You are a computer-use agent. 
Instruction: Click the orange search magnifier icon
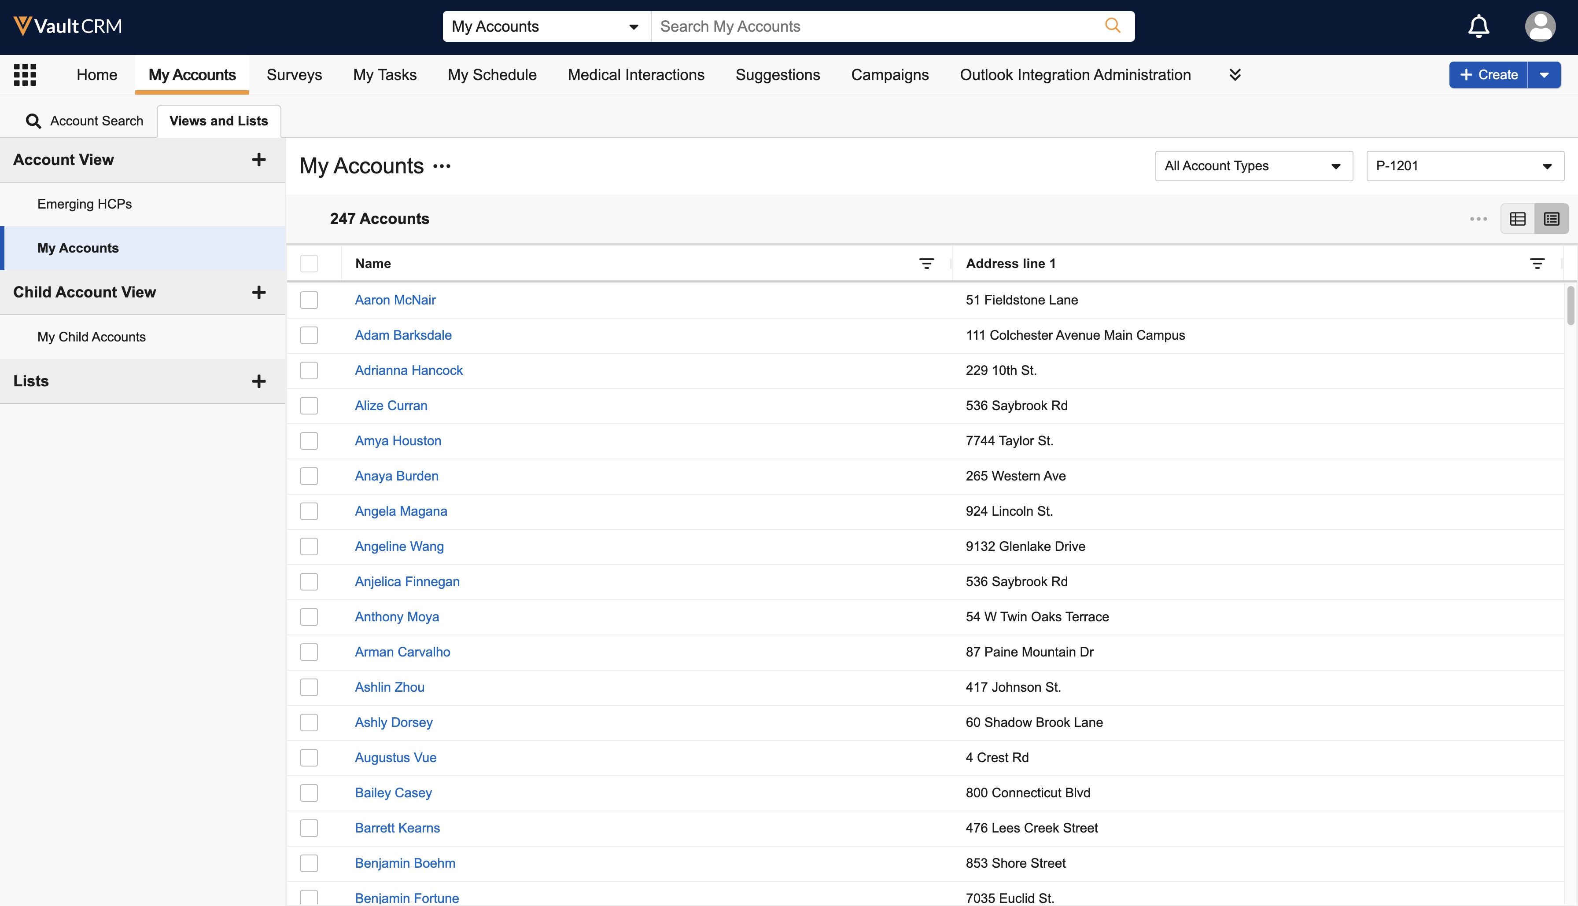pos(1112,26)
